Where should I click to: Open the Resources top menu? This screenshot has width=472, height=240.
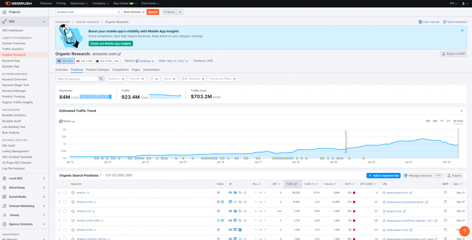tap(79, 3)
